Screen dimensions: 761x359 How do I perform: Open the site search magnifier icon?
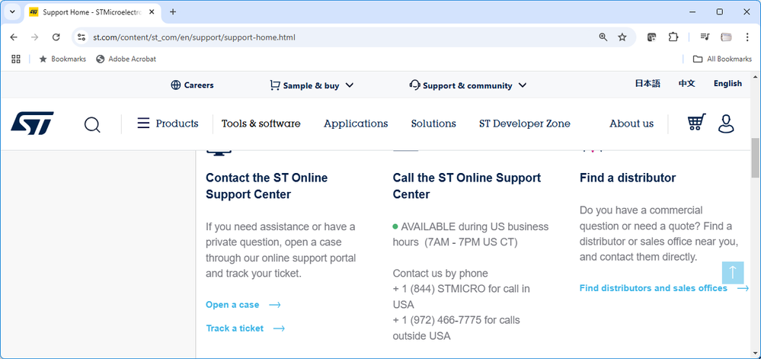point(91,124)
